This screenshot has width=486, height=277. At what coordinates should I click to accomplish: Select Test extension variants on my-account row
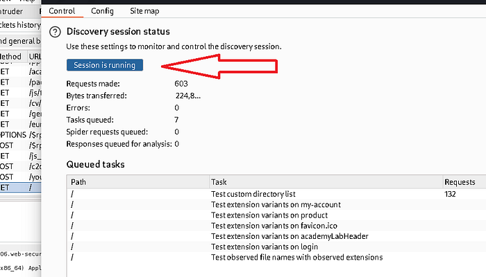[x=276, y=204]
